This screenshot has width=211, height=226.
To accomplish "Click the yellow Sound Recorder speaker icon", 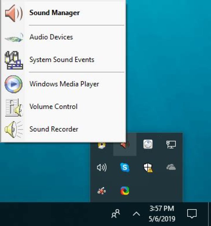I will click(14, 129).
